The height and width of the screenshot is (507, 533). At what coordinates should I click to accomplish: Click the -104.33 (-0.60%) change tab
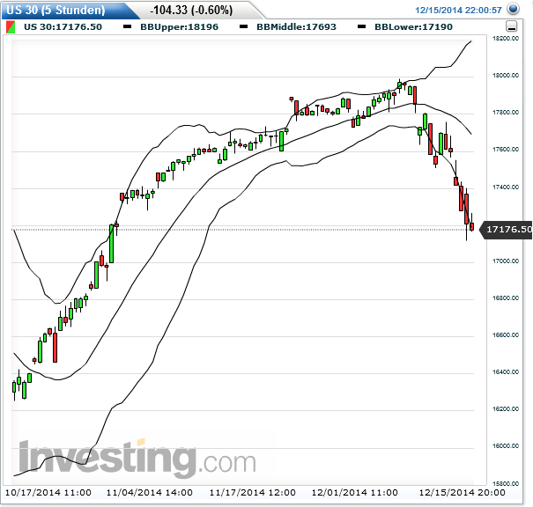click(x=191, y=11)
